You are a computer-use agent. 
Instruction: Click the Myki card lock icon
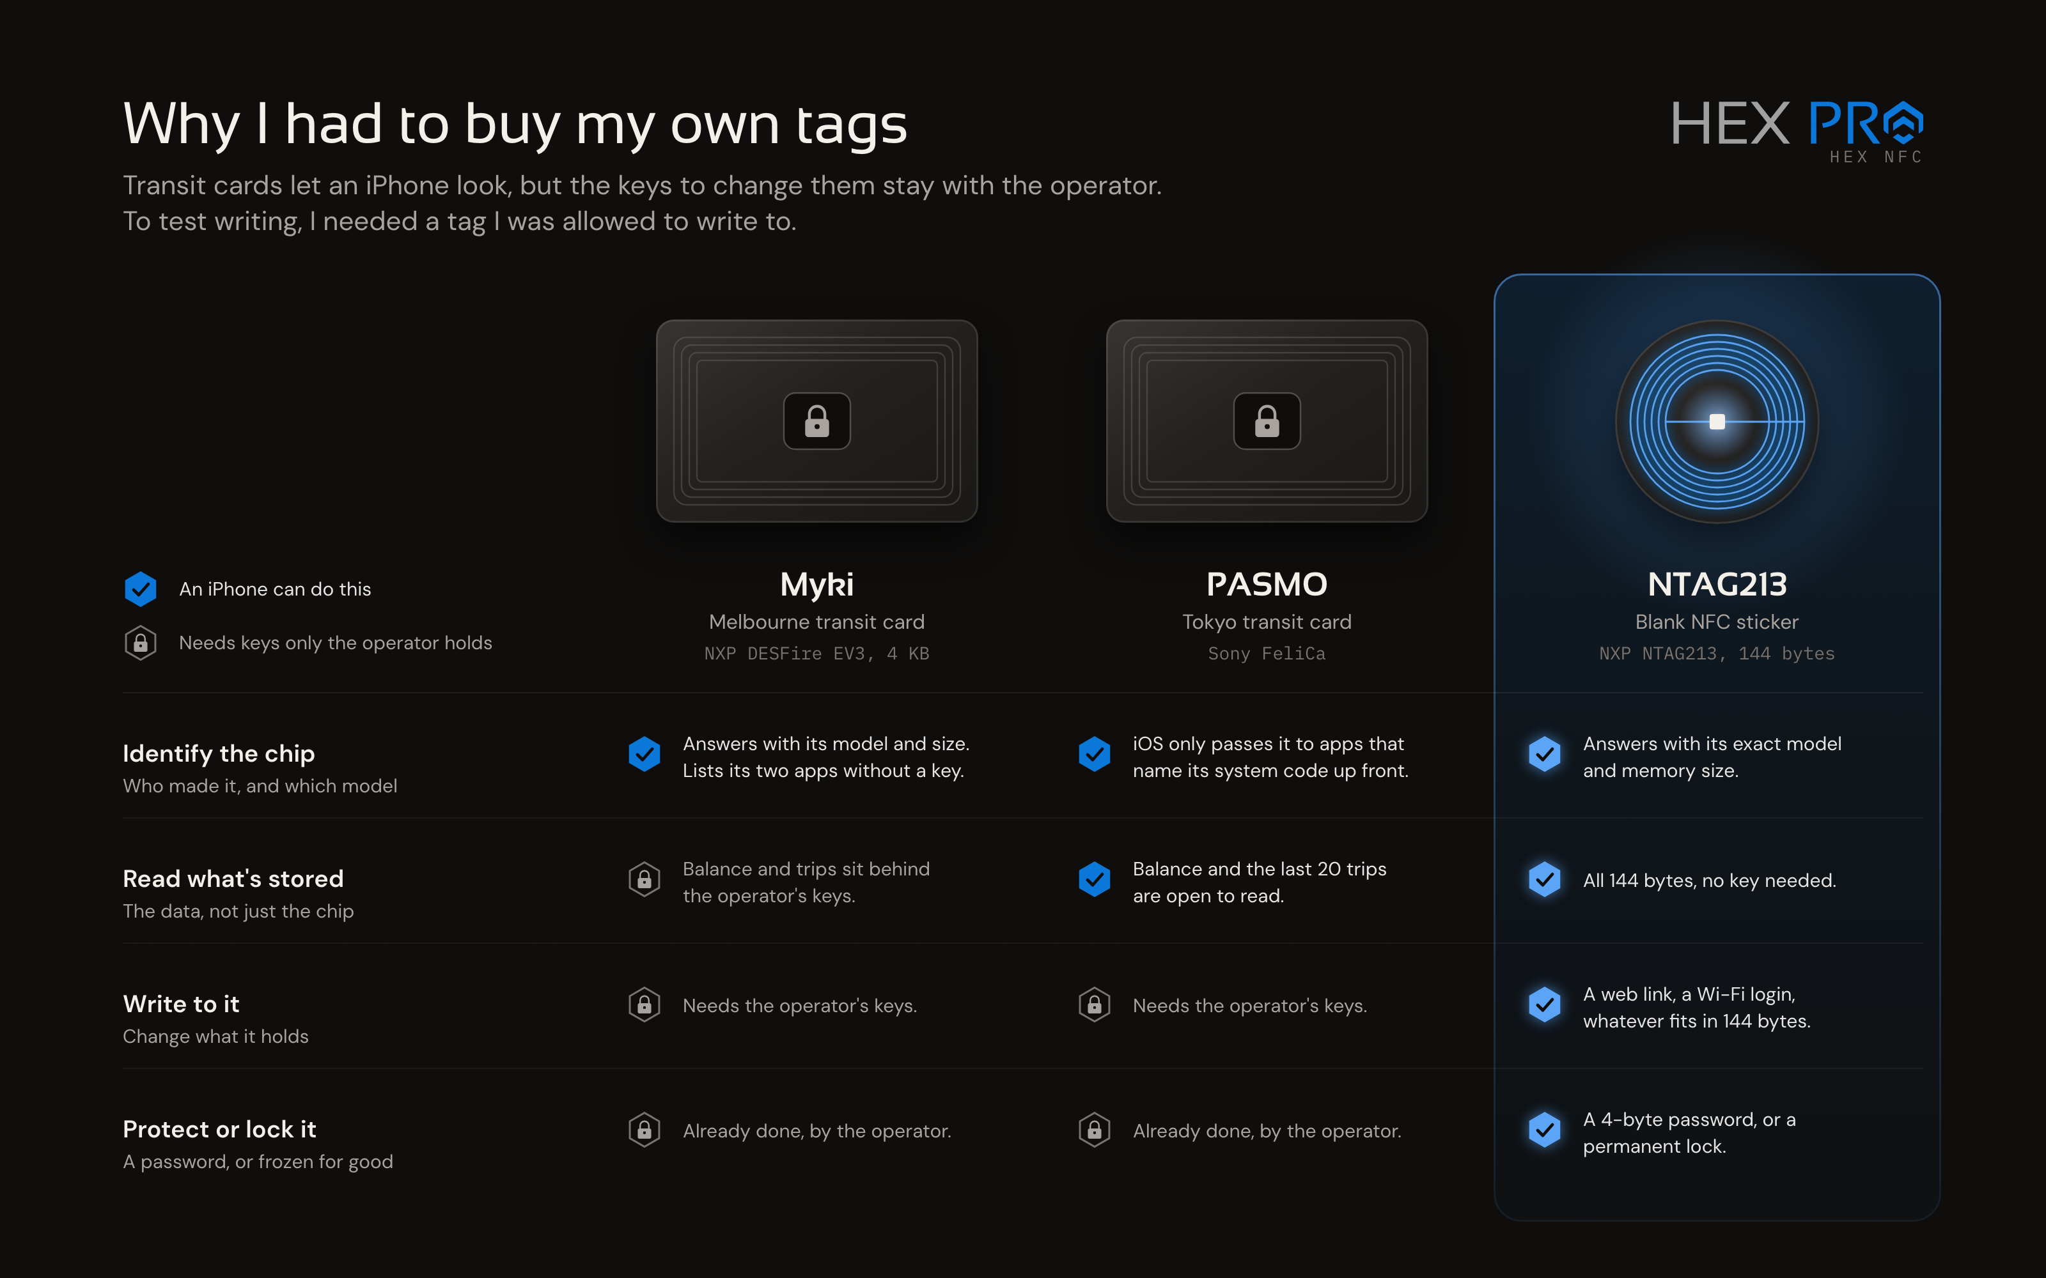pyautogui.click(x=816, y=421)
